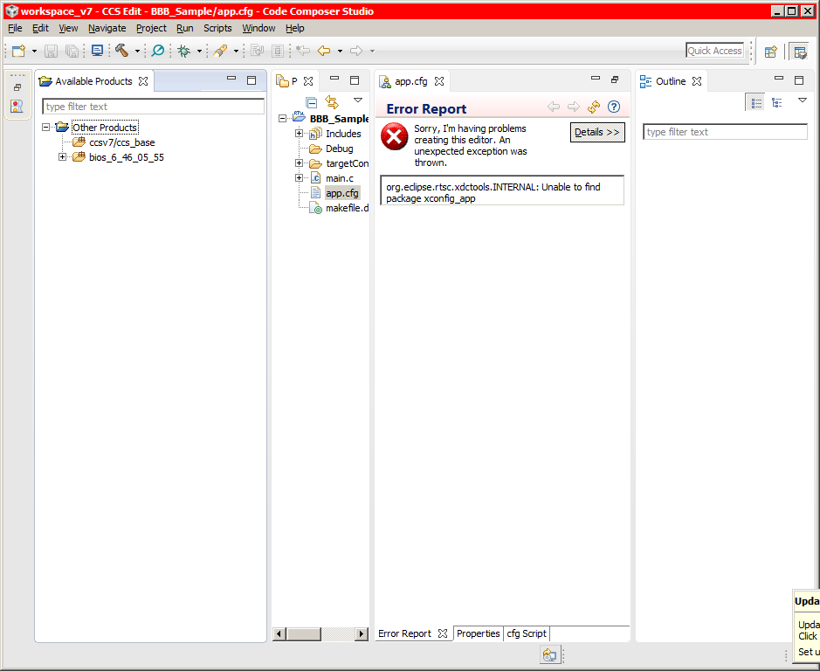Open the Debug bug dropdown arrow
820x671 pixels.
click(x=199, y=52)
